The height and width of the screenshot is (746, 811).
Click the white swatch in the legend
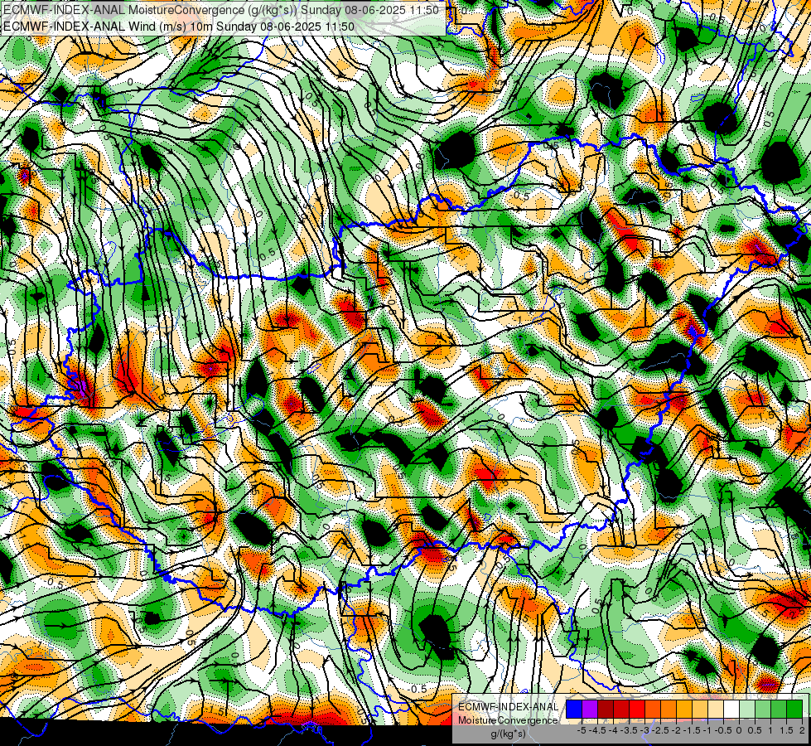(x=731, y=710)
